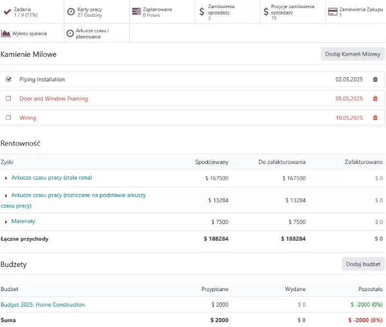Delete the Piping Installation milestone
Viewport: 386px width, 327px height.
pyautogui.click(x=375, y=79)
